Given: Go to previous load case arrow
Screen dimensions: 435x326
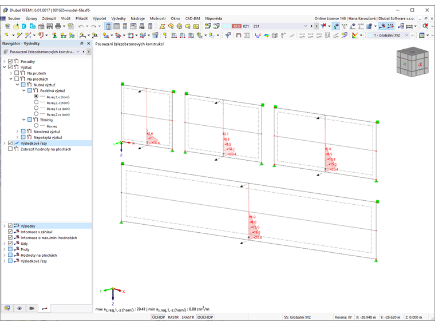Looking at the screenshot, I should (311, 26).
